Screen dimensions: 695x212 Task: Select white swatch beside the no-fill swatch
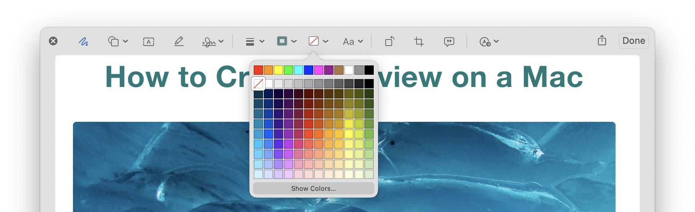pos(269,84)
